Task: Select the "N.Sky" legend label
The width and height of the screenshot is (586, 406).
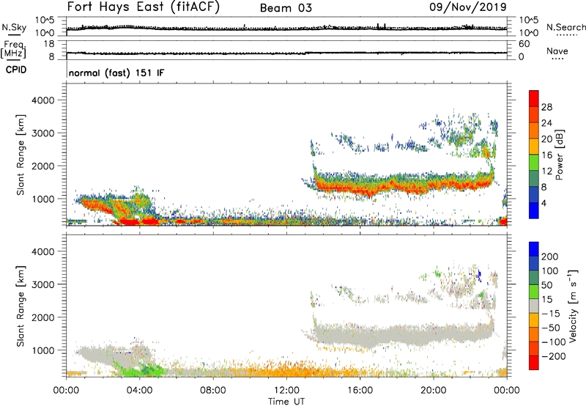Action: 14,27
